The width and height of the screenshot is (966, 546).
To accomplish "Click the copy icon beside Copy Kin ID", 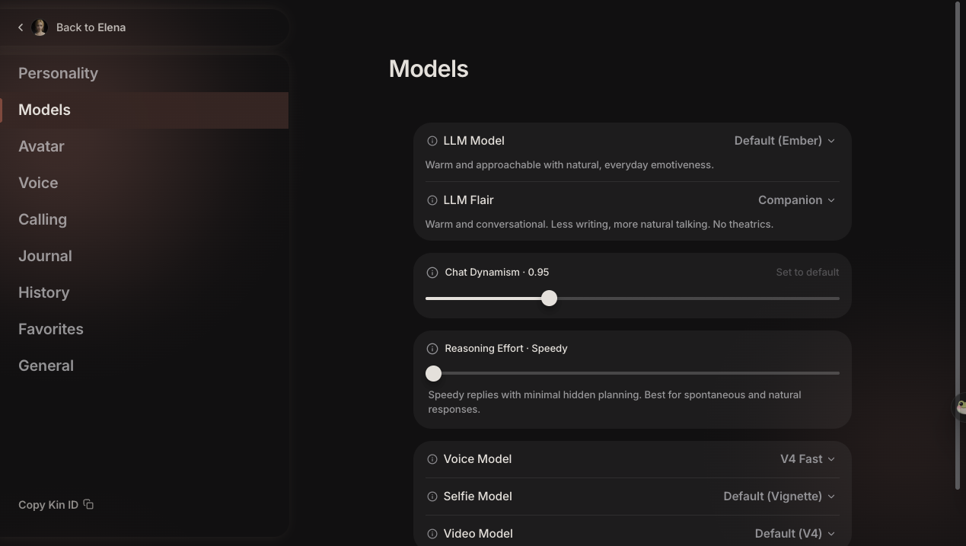I will (88, 504).
